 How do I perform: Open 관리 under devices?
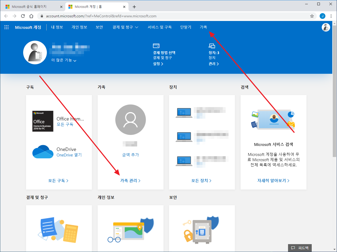pyautogui.click(x=214, y=64)
